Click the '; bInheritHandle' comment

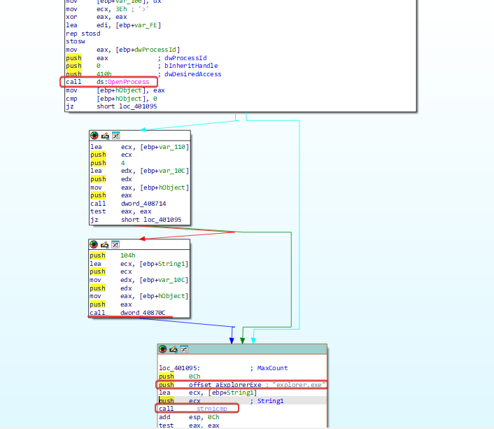click(188, 66)
